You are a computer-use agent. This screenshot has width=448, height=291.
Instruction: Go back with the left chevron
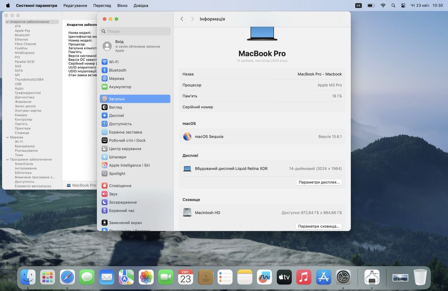click(182, 19)
